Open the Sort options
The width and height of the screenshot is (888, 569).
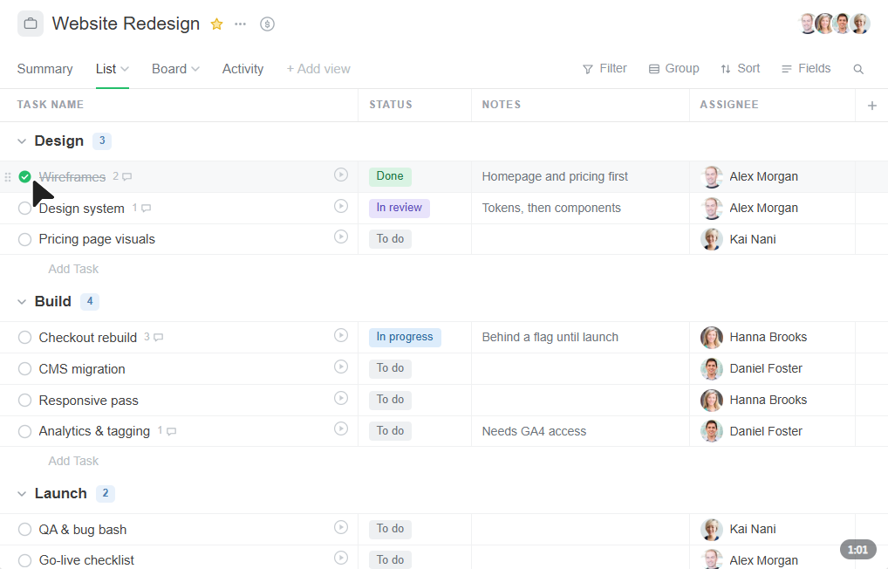[741, 69]
